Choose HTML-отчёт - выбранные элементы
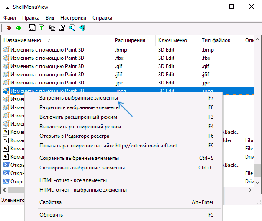Viewport: 262px width, 221px height. (x=123, y=190)
